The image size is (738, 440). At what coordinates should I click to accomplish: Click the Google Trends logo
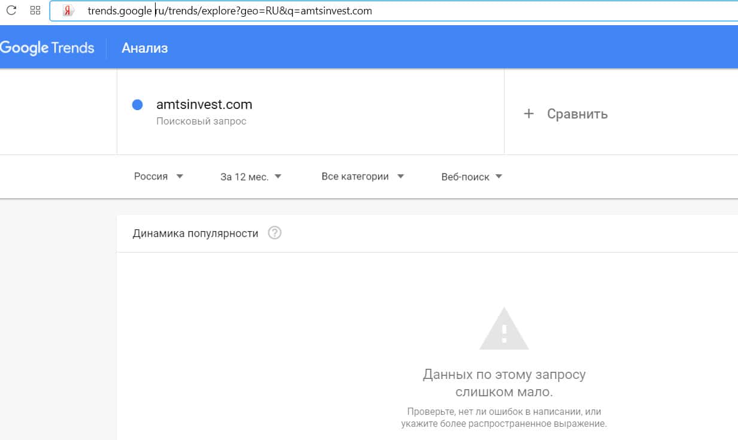pos(47,48)
